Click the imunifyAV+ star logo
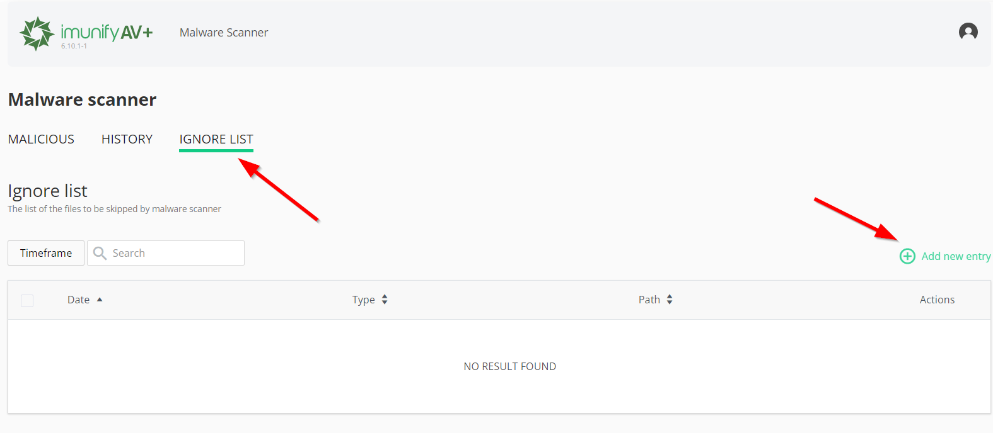Screen dimensions: 993x433 coord(37,33)
